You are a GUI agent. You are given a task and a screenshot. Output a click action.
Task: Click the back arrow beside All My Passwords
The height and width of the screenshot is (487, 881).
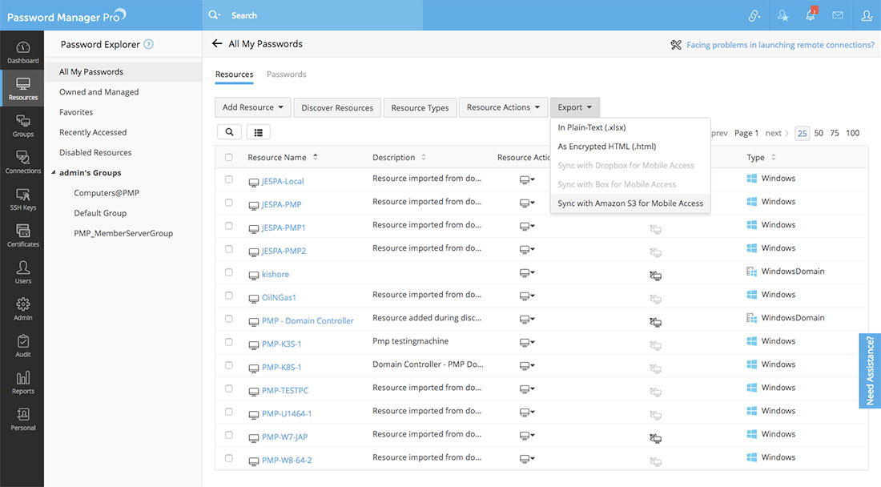[217, 44]
